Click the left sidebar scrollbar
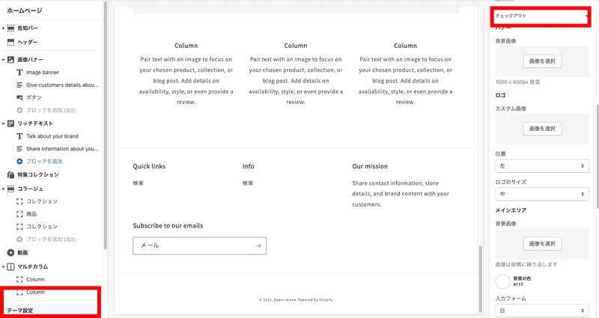 pos(106,125)
